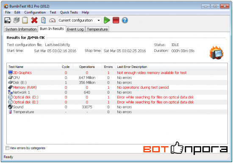The height and width of the screenshot is (163, 233).
Task: Open the Configuration menu
Action: pos(35,12)
